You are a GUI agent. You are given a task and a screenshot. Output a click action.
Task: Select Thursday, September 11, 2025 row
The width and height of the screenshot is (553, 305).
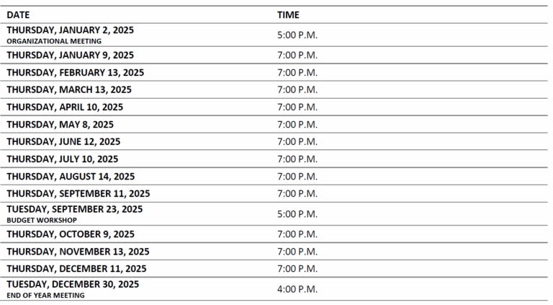tap(274, 193)
